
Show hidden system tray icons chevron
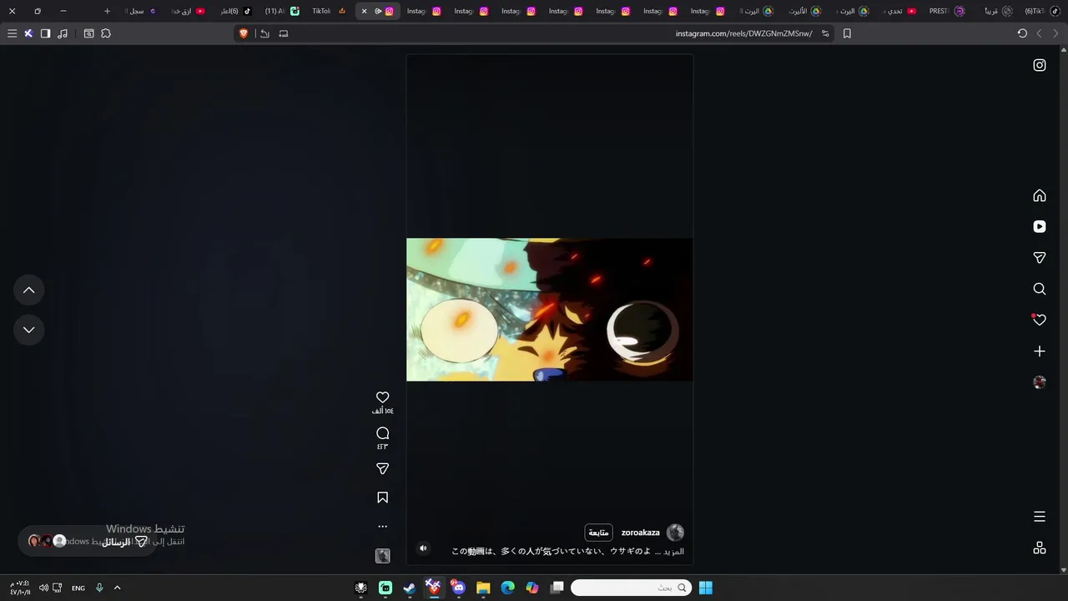click(x=117, y=588)
